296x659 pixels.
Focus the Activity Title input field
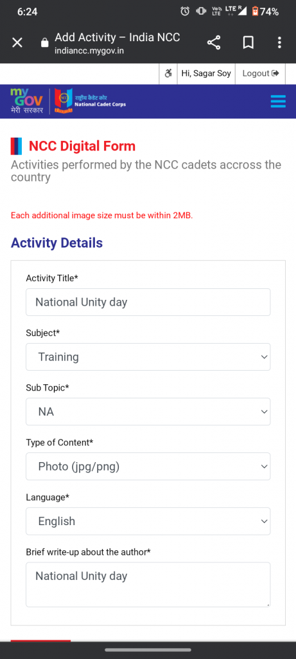click(x=148, y=302)
